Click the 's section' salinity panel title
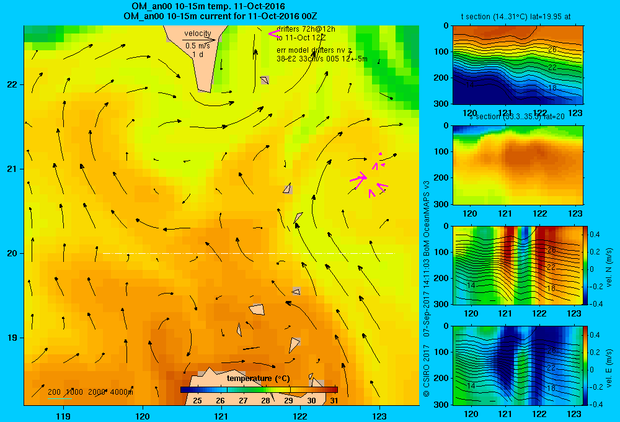The image size is (620, 422). click(516, 117)
